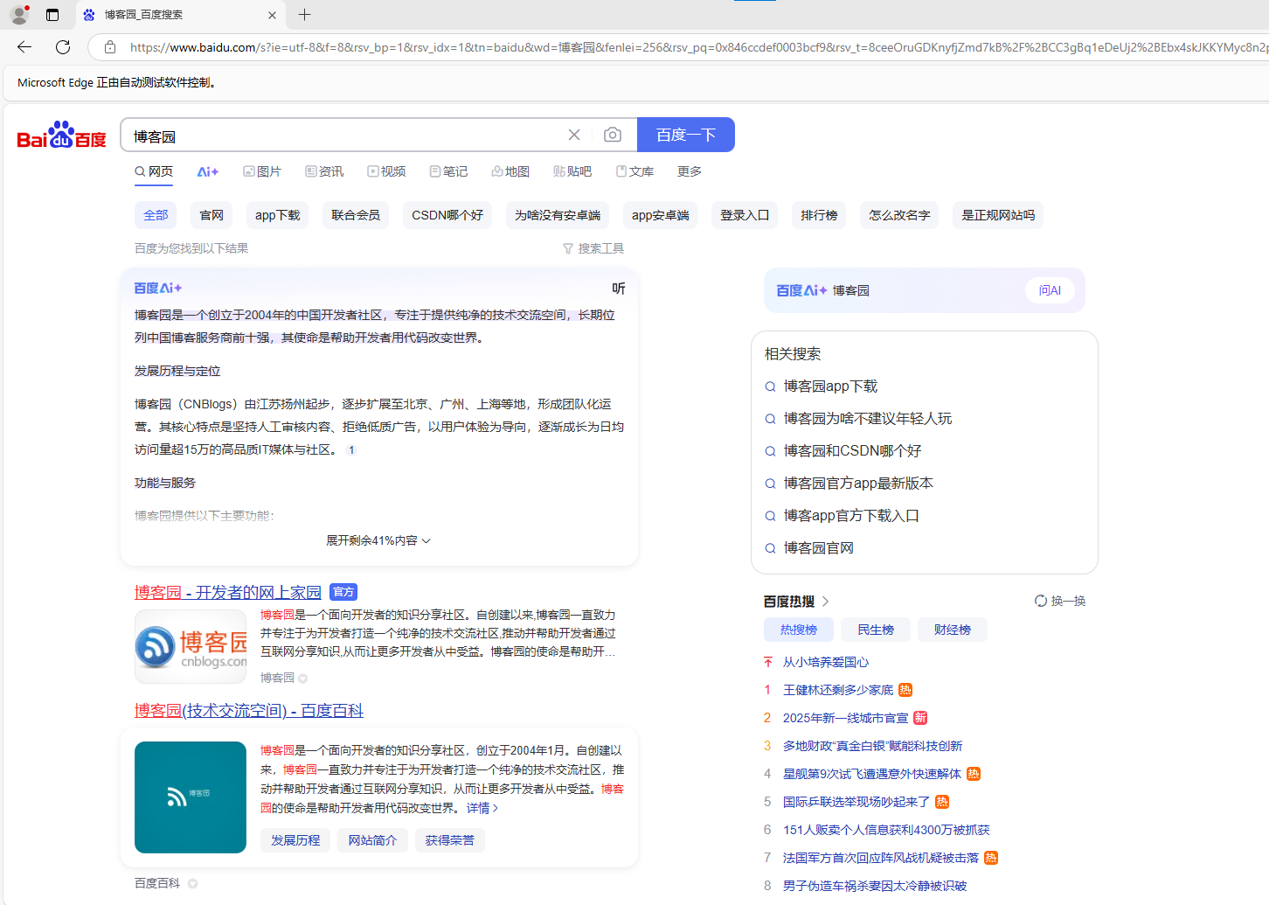Click the 听 listen icon
Screen dimensions: 1269x905
(619, 289)
